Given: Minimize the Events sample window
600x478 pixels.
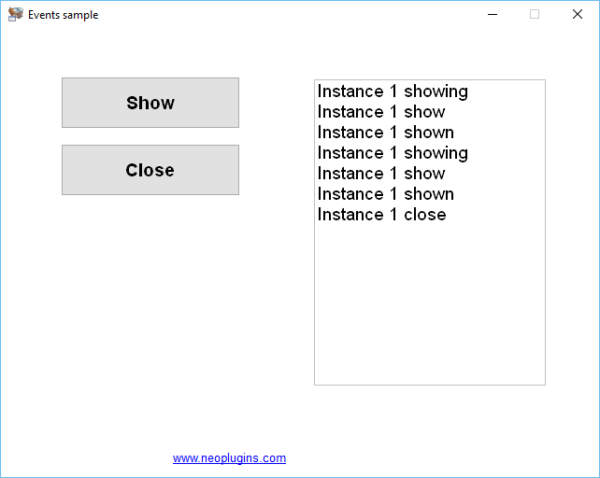Looking at the screenshot, I should pyautogui.click(x=493, y=15).
